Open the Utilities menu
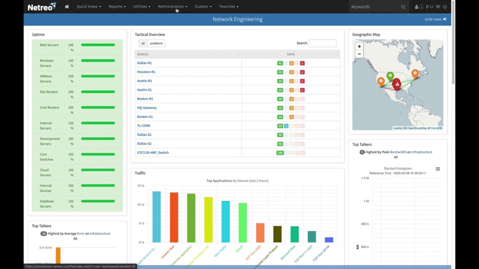This screenshot has width=479, height=269. (142, 6)
